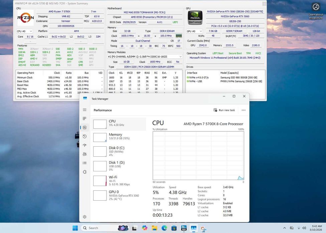Viewport: 326px width, 233px height.
Task: Click the NVIDIA GeForce logo in HWiNFO
Action: [195, 18]
